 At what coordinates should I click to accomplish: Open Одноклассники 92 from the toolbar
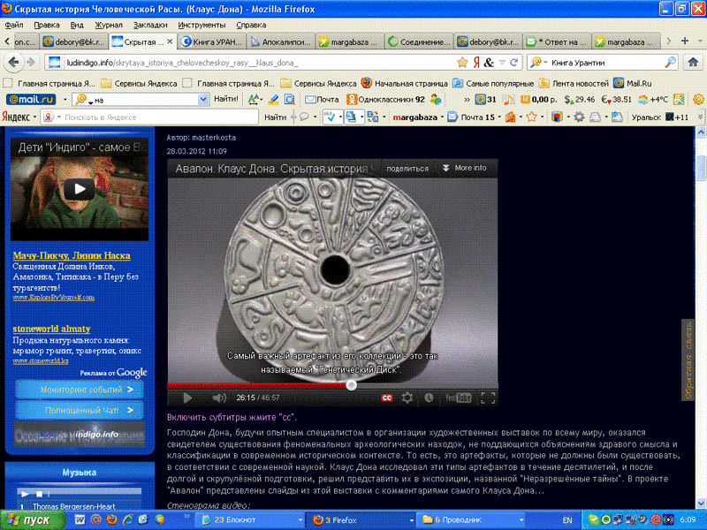pos(386,99)
